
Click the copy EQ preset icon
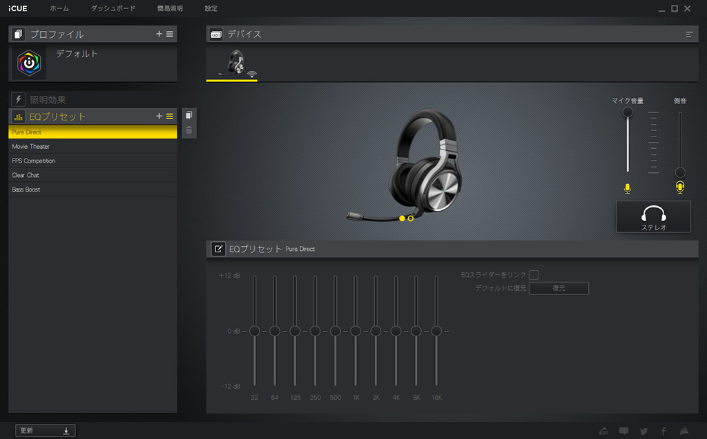click(189, 115)
